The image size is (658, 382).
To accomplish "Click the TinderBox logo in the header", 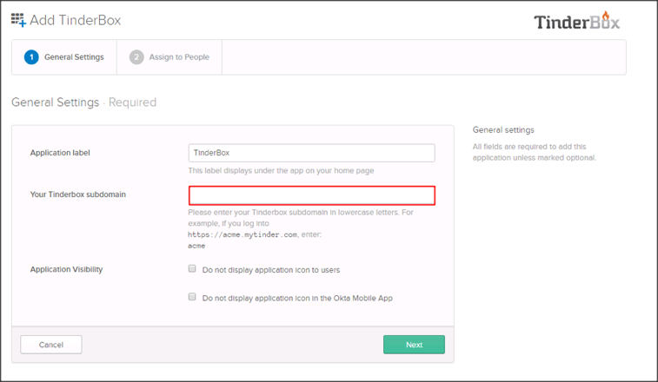I will 576,22.
